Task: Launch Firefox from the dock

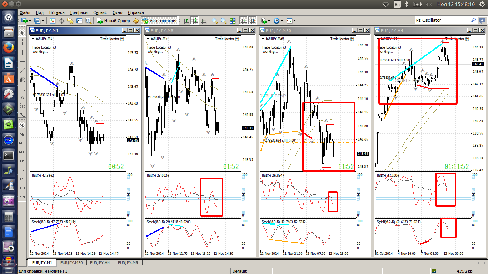Action: (x=9, y=48)
